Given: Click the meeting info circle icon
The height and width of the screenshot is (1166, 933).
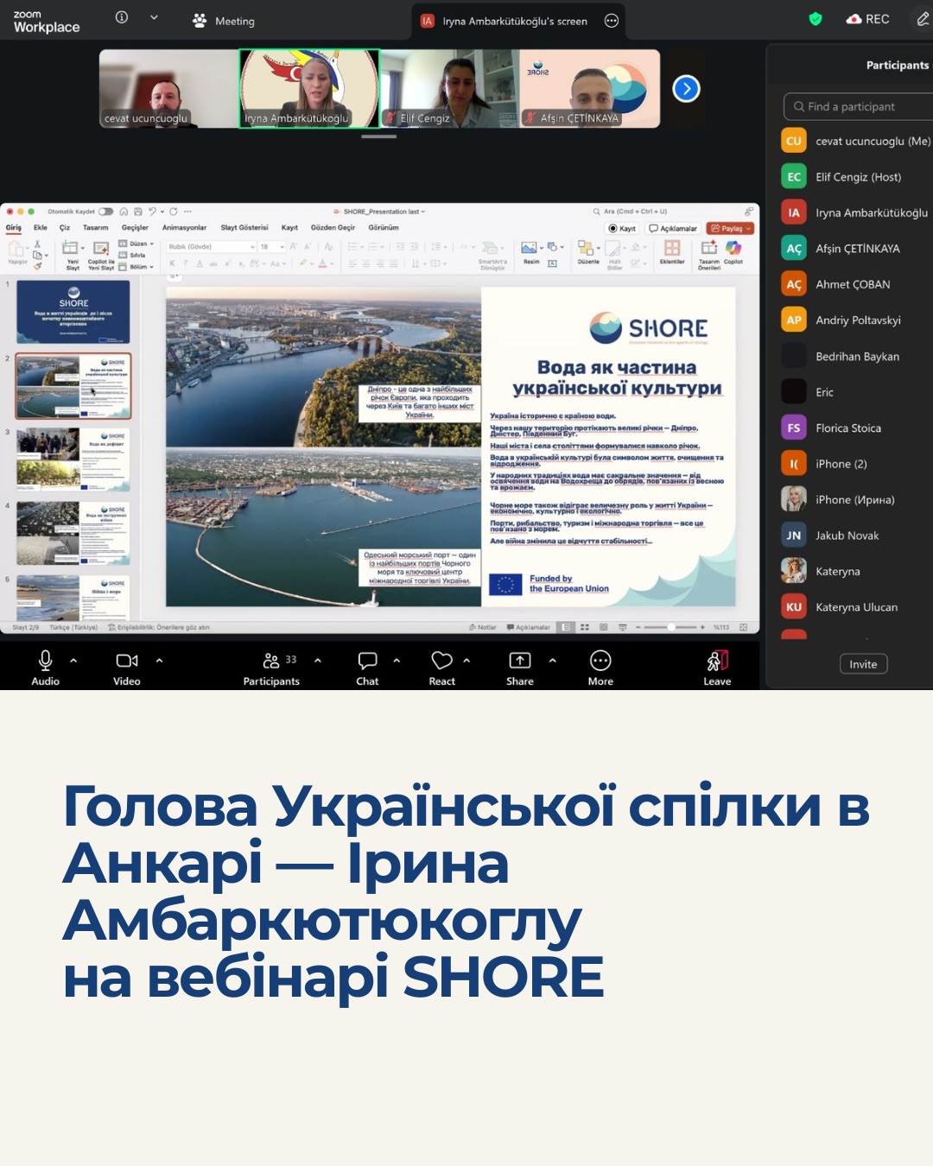Looking at the screenshot, I should coord(122,17).
